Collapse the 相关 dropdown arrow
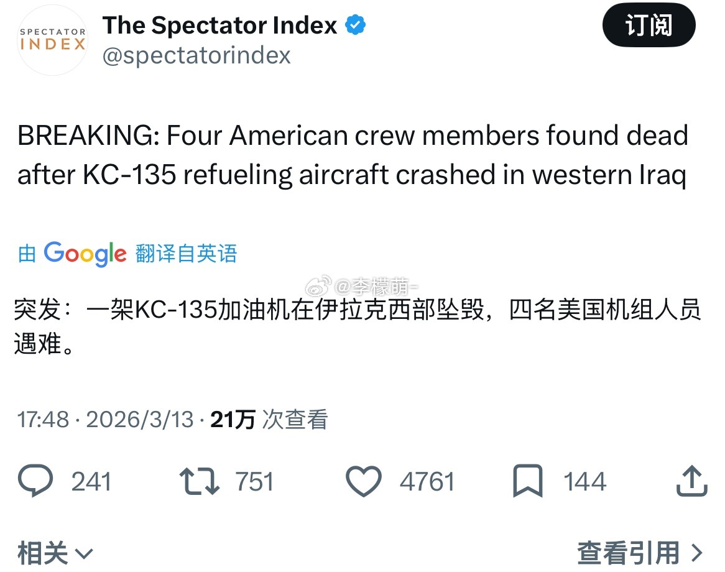Image resolution: width=725 pixels, height=572 pixels. pos(84,553)
